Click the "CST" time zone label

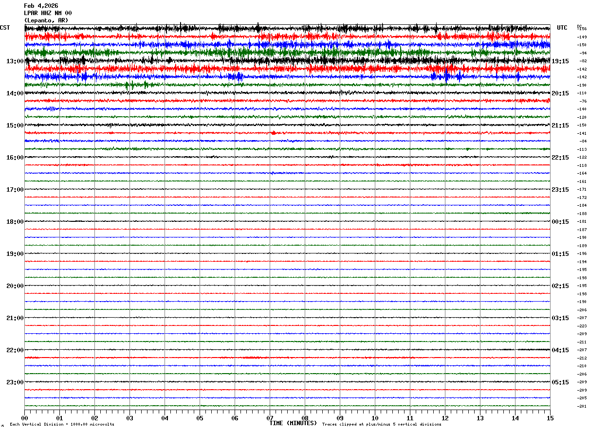5,28
